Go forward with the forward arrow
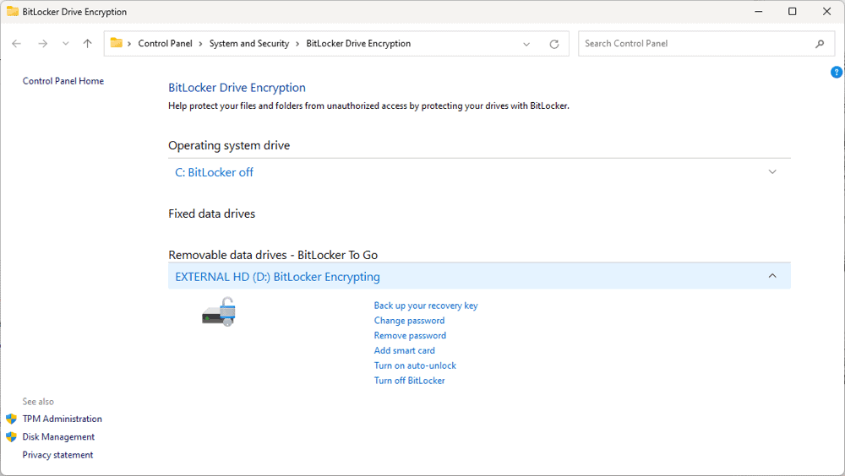 click(x=42, y=44)
